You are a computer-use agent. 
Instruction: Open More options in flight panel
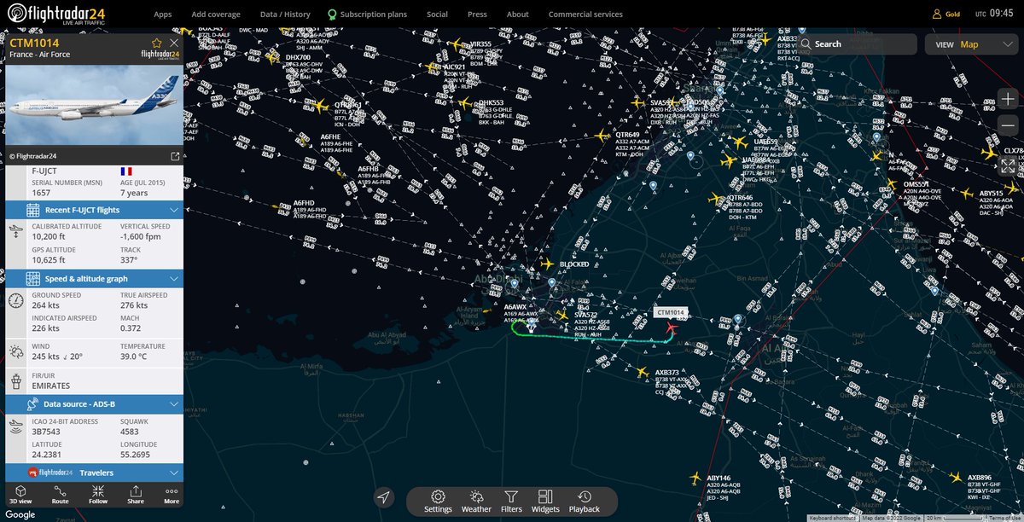point(172,495)
